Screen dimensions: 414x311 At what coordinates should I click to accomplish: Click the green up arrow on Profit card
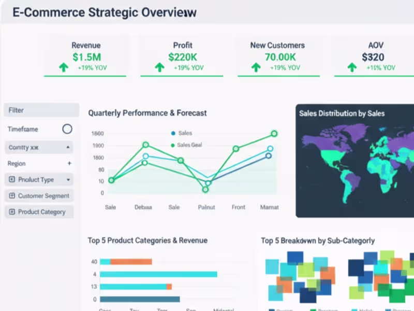coord(159,66)
